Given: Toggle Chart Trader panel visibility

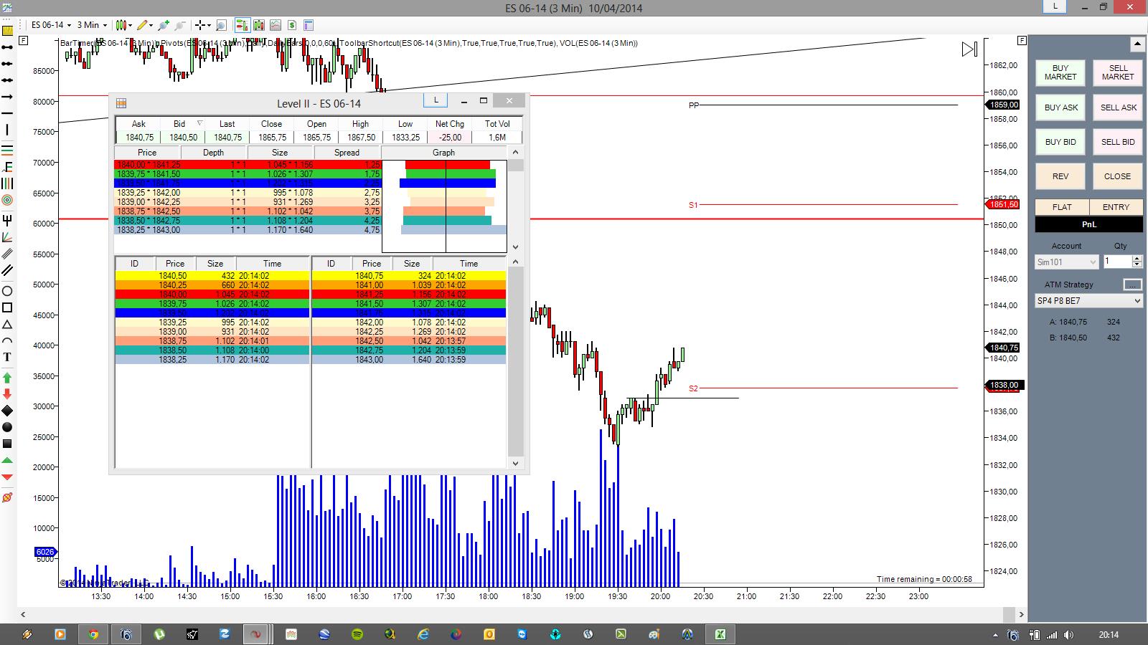Looking at the screenshot, I should coord(242,25).
